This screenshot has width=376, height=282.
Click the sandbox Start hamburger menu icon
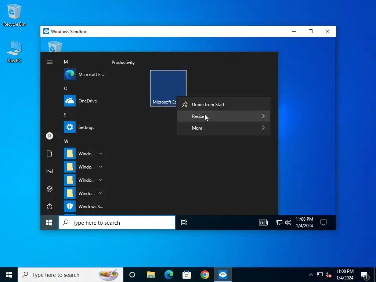50,62
